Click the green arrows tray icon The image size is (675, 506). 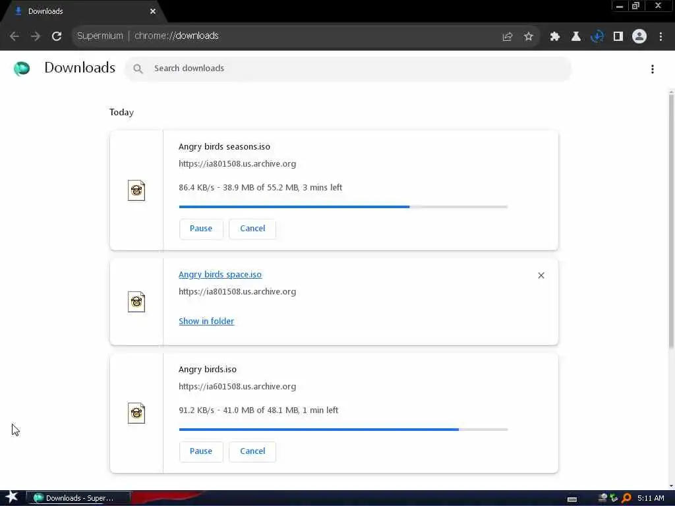point(614,498)
